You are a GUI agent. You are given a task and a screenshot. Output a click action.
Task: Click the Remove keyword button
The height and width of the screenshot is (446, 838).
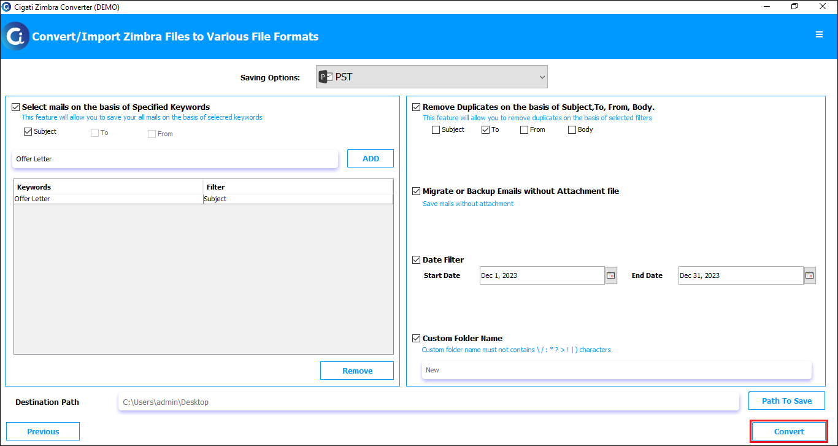click(x=357, y=371)
